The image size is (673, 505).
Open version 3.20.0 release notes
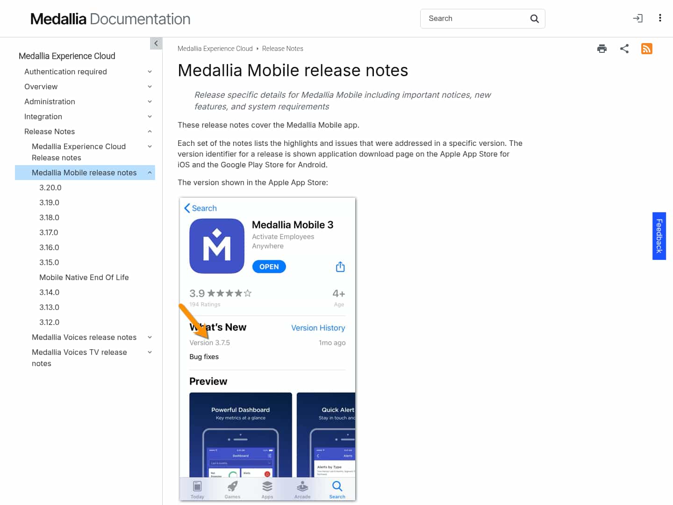click(x=50, y=188)
